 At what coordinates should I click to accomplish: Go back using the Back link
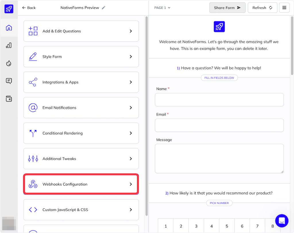coord(29,8)
